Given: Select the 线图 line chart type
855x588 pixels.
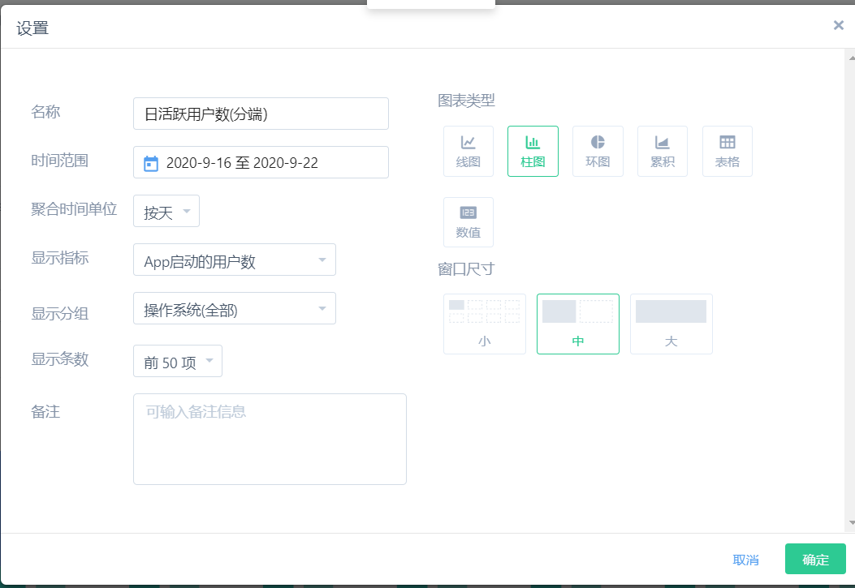Looking at the screenshot, I should tap(469, 152).
